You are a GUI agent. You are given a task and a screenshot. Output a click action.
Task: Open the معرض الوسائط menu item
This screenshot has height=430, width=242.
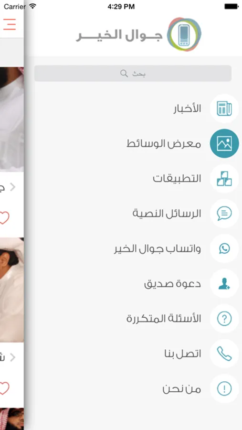pos(164,144)
